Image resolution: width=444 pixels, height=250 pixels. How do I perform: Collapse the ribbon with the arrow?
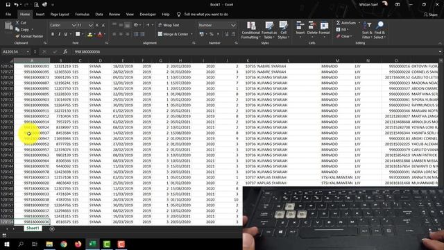(x=440, y=43)
